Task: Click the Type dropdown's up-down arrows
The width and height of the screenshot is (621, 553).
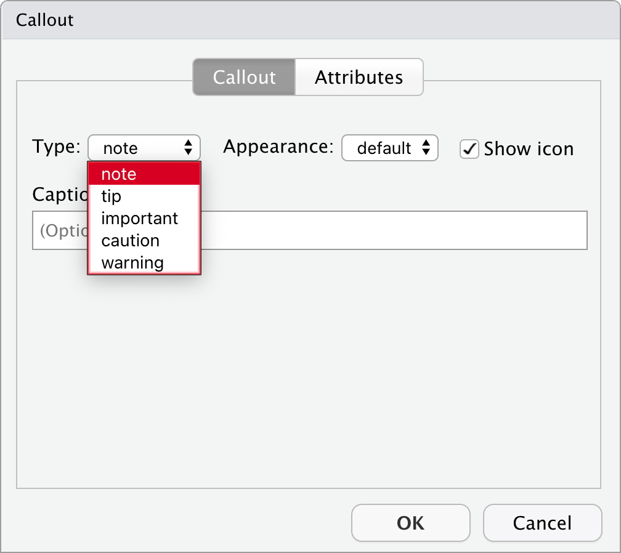Action: tap(189, 148)
